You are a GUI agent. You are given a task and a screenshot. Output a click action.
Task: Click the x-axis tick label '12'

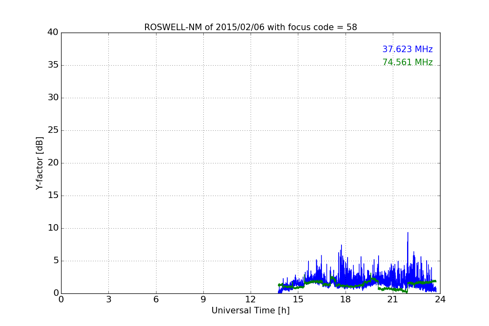251,300
